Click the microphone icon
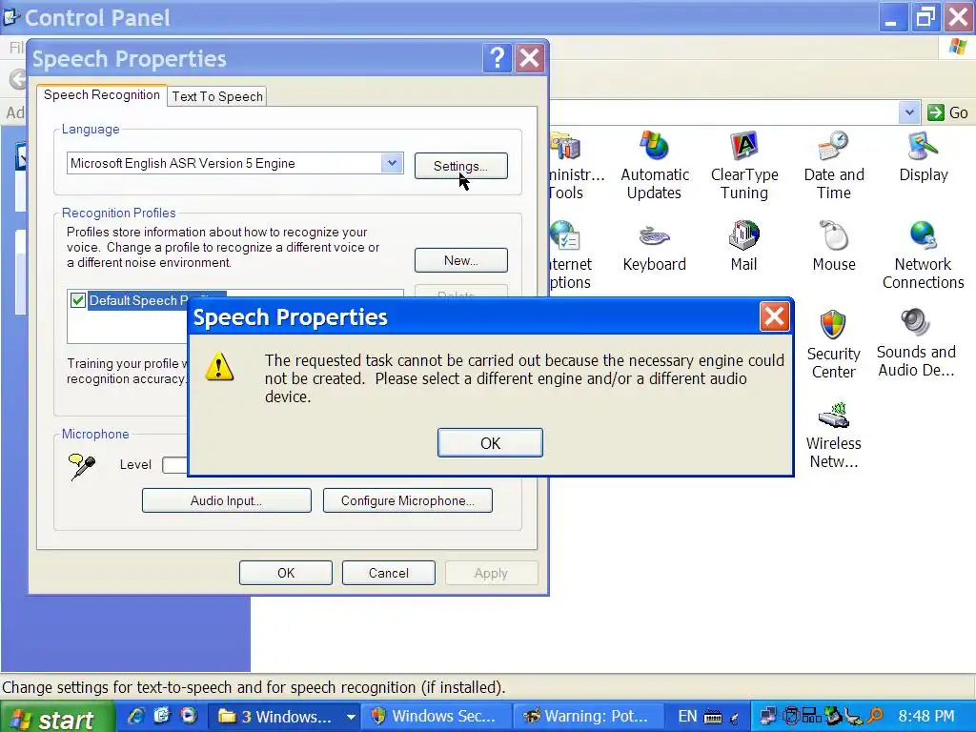The width and height of the screenshot is (976, 732). 82,465
